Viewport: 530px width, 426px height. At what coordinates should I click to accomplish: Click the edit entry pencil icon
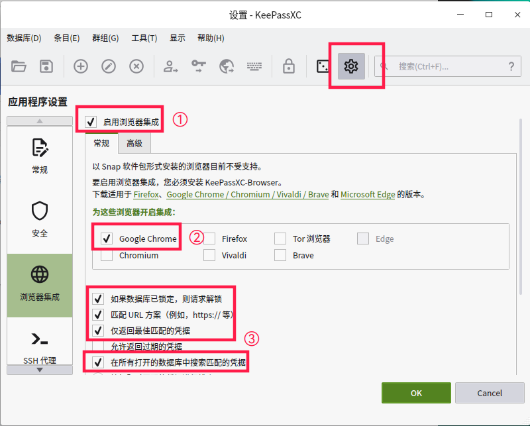click(109, 66)
